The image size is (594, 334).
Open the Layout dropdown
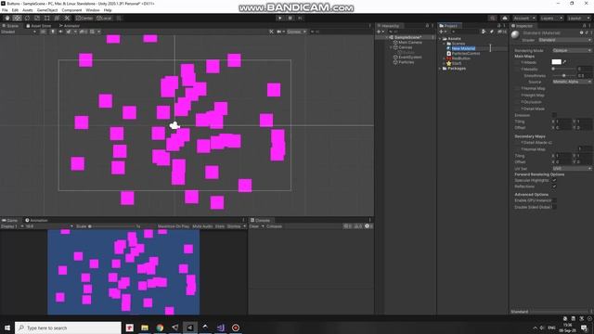(x=578, y=19)
